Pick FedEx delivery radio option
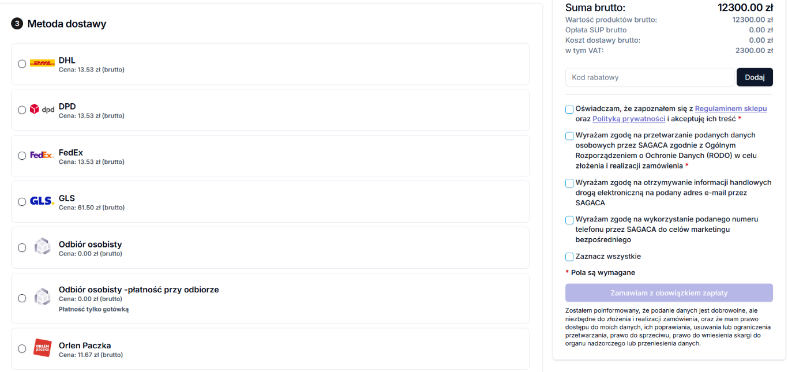The width and height of the screenshot is (788, 372). [22, 156]
